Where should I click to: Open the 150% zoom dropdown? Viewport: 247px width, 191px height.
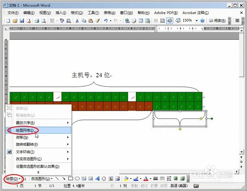197,21
